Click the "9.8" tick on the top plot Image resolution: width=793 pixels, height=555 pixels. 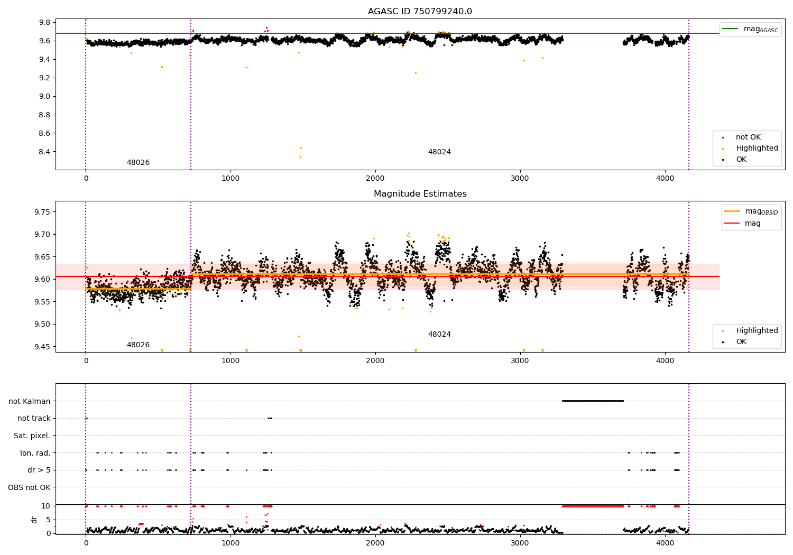(x=45, y=22)
